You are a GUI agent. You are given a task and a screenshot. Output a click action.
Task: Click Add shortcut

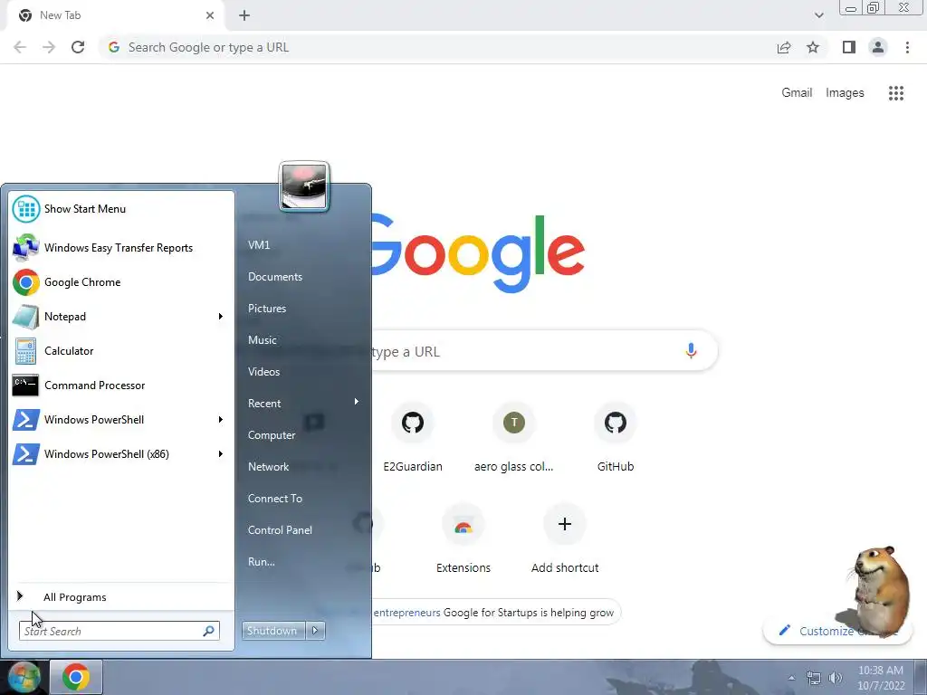click(x=565, y=539)
